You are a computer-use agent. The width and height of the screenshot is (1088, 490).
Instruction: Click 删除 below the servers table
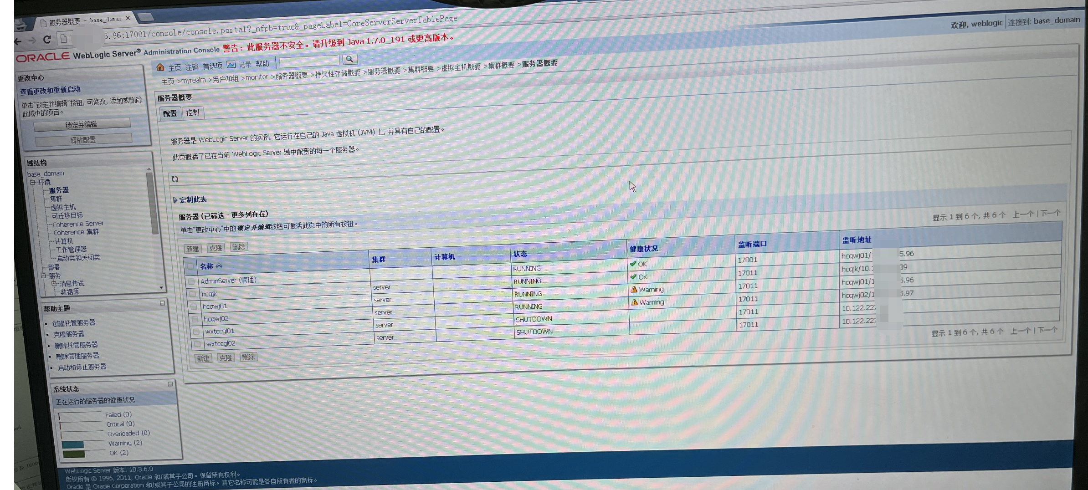pyautogui.click(x=249, y=357)
